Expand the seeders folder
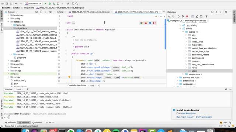 (11, 54)
